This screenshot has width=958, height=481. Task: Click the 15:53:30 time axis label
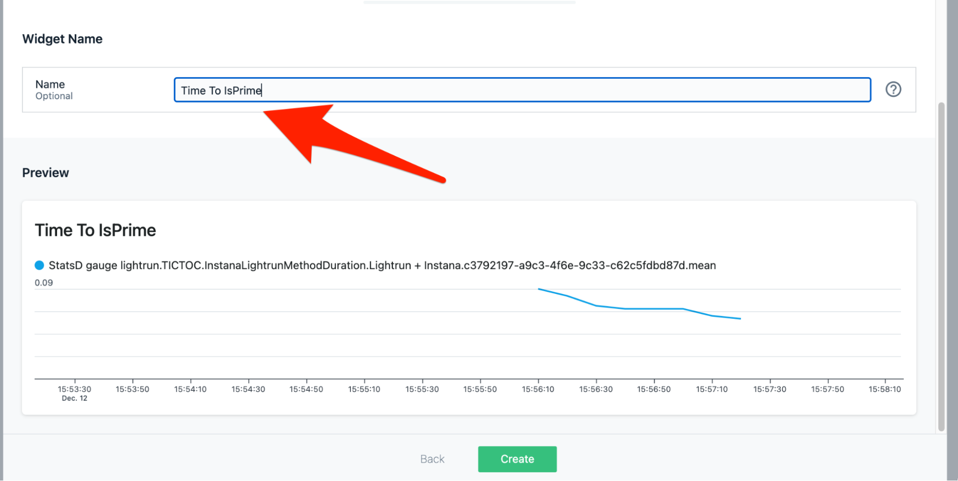click(x=74, y=389)
